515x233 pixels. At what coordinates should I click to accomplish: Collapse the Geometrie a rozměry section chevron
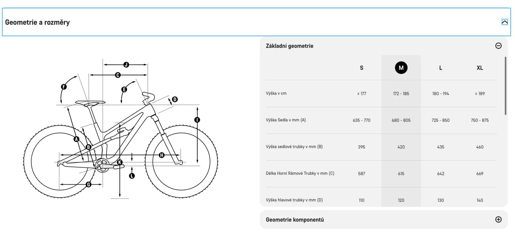[x=504, y=22]
